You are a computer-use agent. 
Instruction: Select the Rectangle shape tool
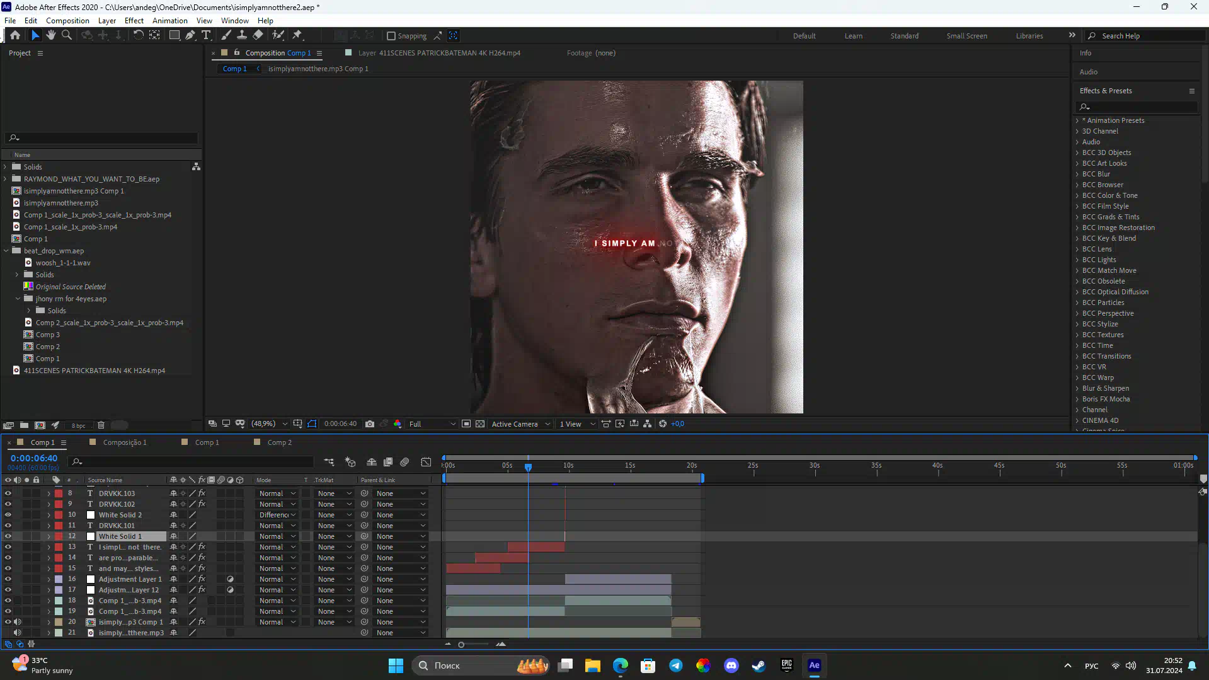175,35
